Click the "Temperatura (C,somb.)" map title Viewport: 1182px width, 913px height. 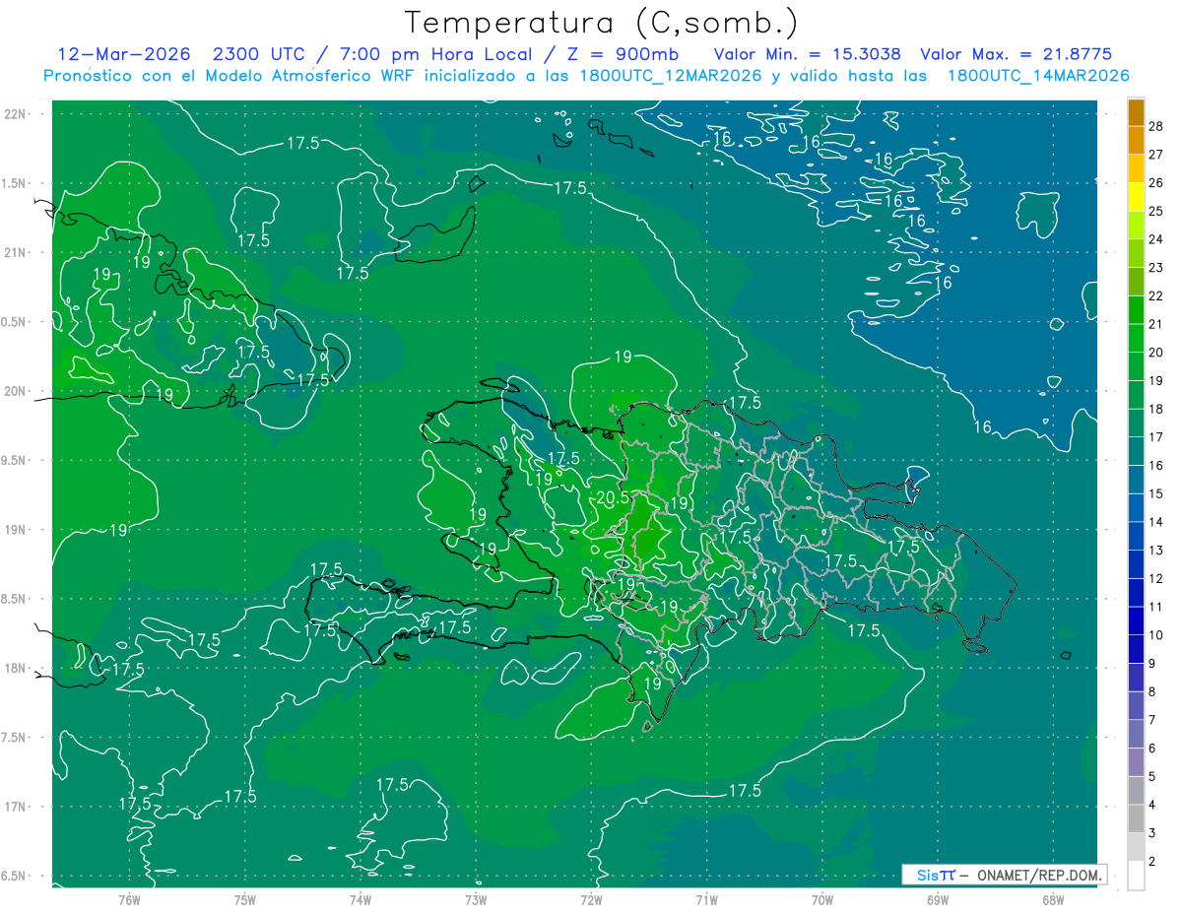[602, 23]
